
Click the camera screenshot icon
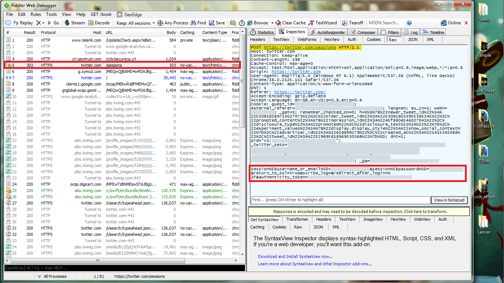(x=233, y=23)
